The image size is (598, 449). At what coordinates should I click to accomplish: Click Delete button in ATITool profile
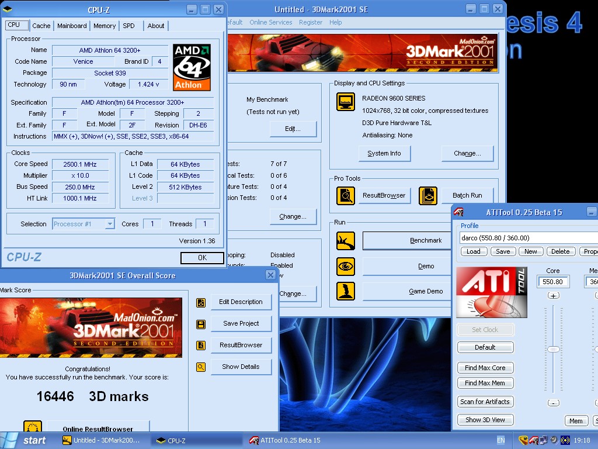click(x=561, y=251)
